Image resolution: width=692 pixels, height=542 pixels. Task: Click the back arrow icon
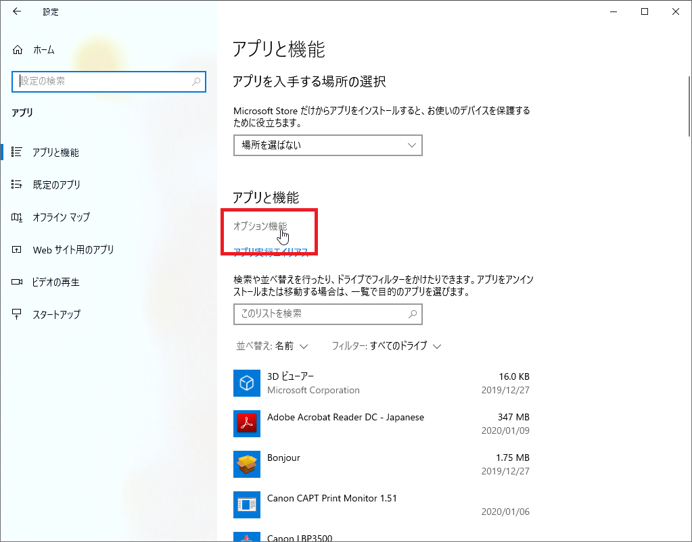17,11
